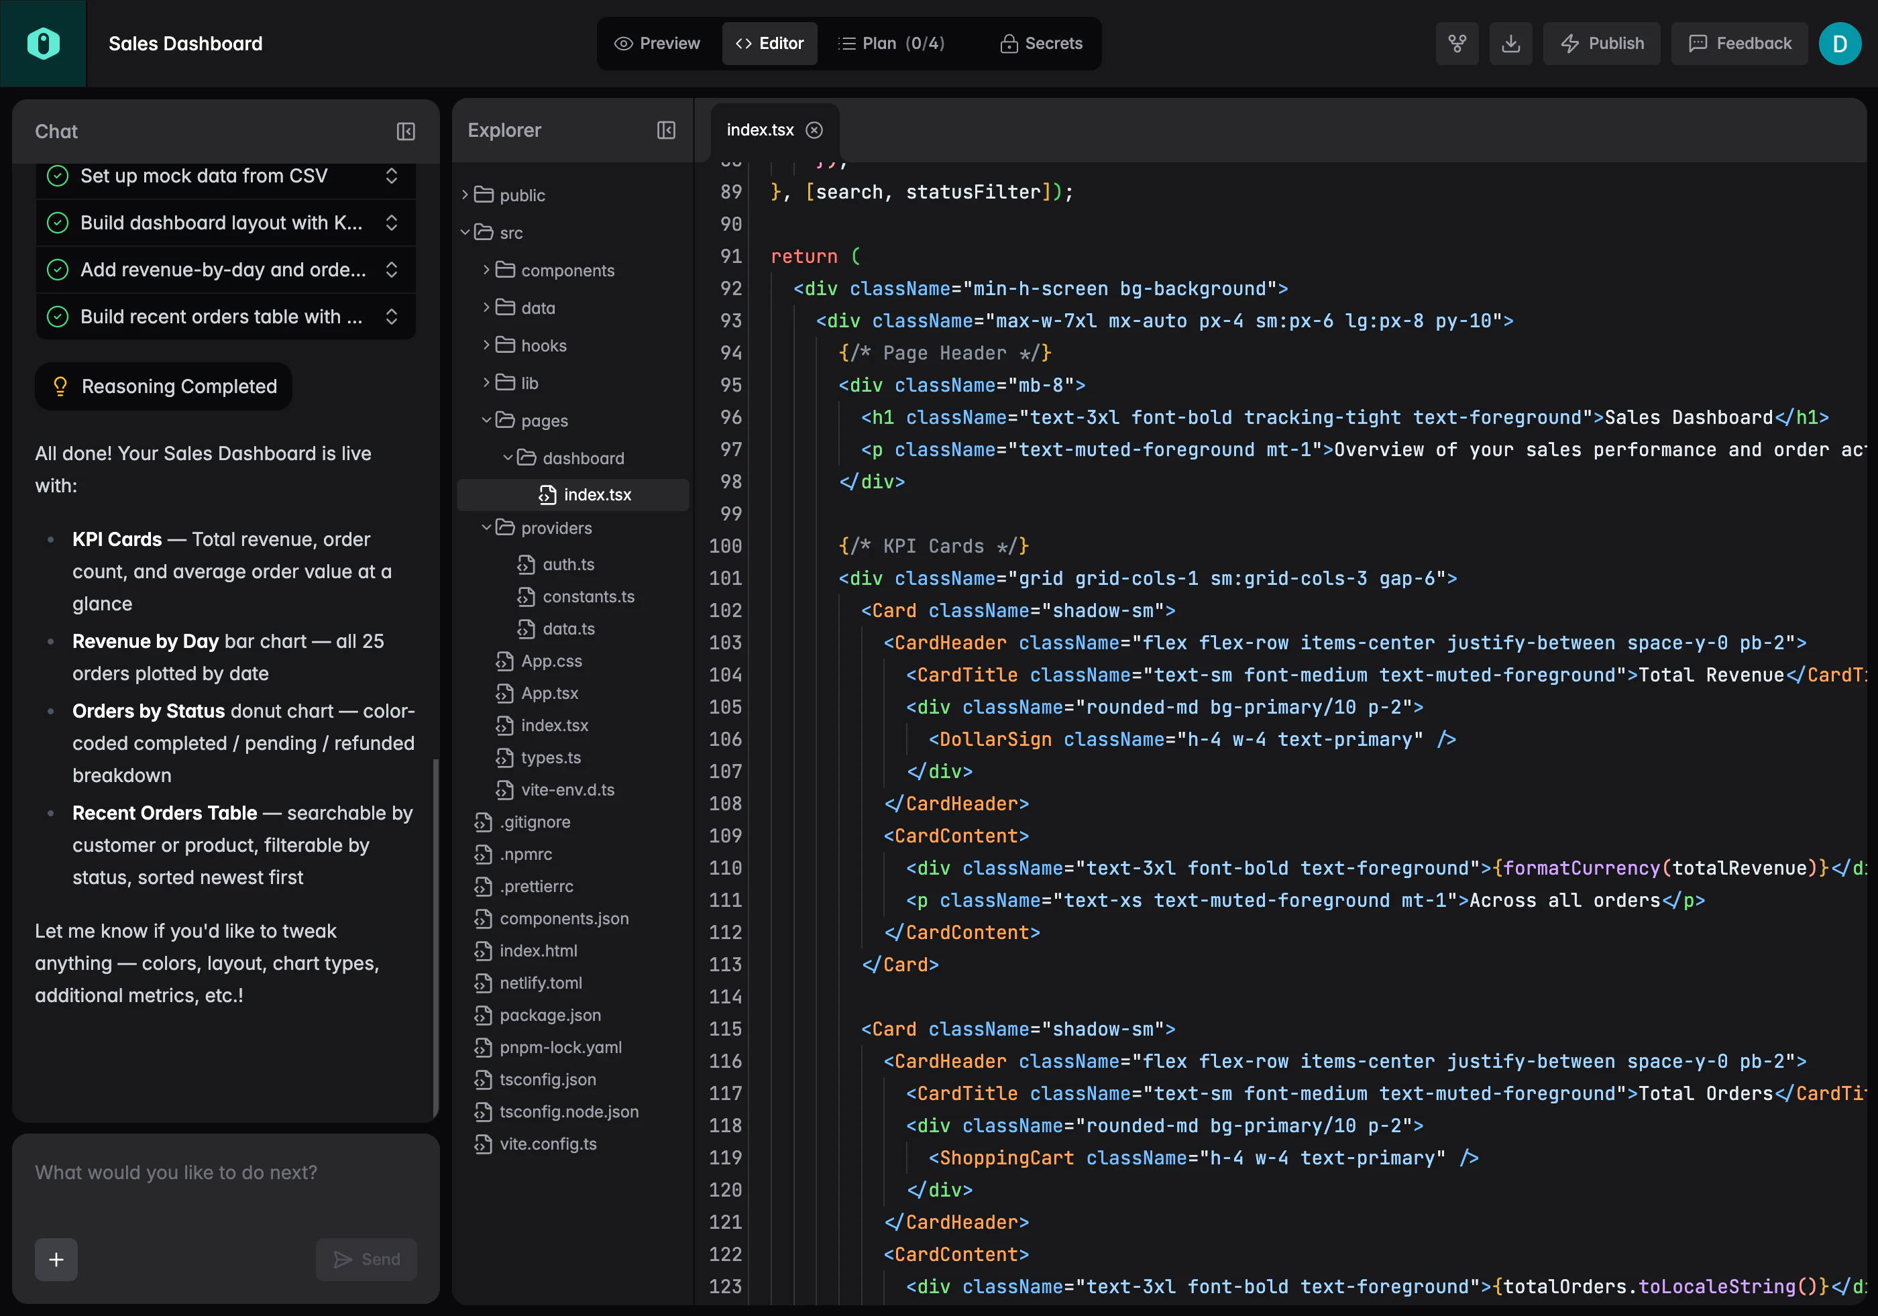Open the user avatar menu labeled D

tap(1840, 44)
